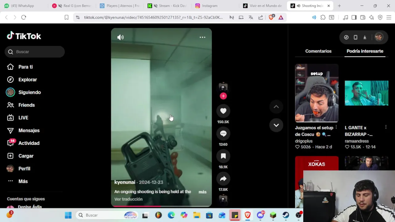Screen dimensions: 395x222
Task: Open the profile avatar menu at top-right
Action: click(x=379, y=37)
